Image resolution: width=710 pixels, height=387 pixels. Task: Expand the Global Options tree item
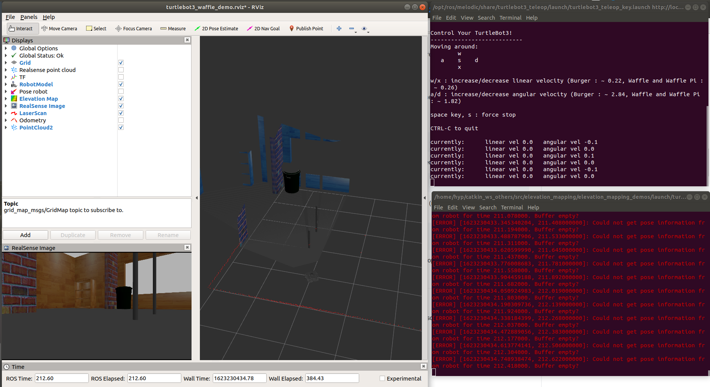pyautogui.click(x=6, y=48)
